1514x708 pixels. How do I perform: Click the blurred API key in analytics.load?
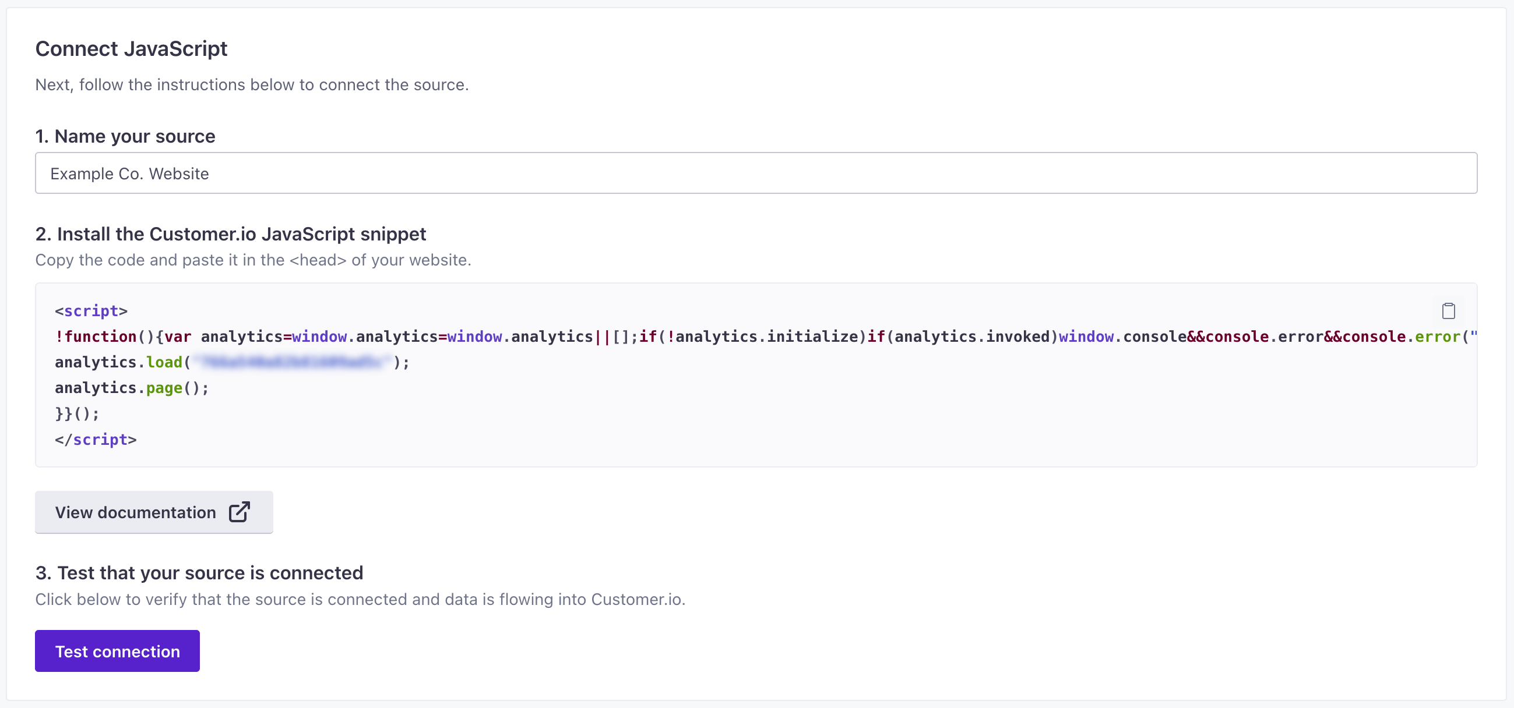292,362
